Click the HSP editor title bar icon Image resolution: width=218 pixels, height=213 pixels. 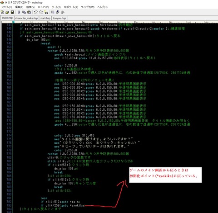pyautogui.click(x=2, y=2)
